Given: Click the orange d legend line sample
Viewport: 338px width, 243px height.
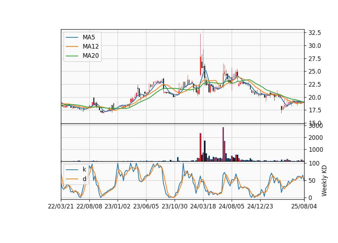Looking at the screenshot, I should click(x=72, y=179).
